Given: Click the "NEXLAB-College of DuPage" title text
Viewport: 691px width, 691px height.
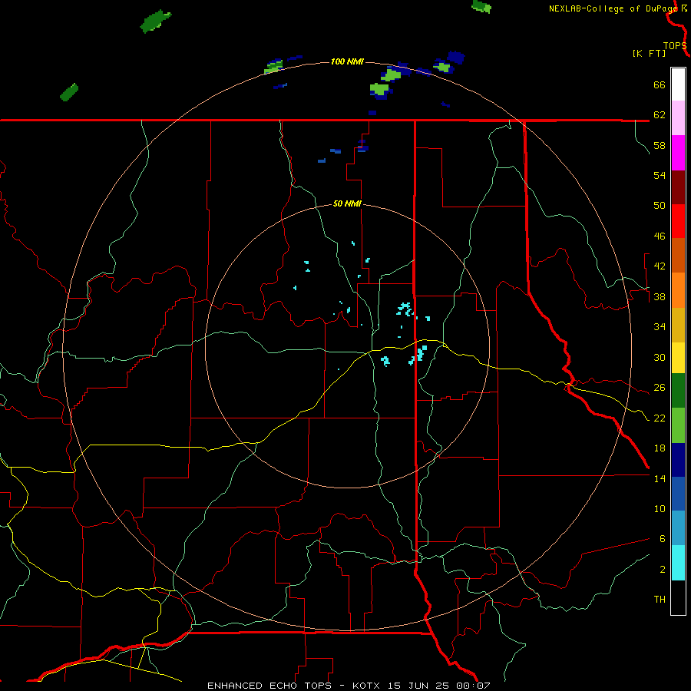Looking at the screenshot, I should pyautogui.click(x=613, y=8).
